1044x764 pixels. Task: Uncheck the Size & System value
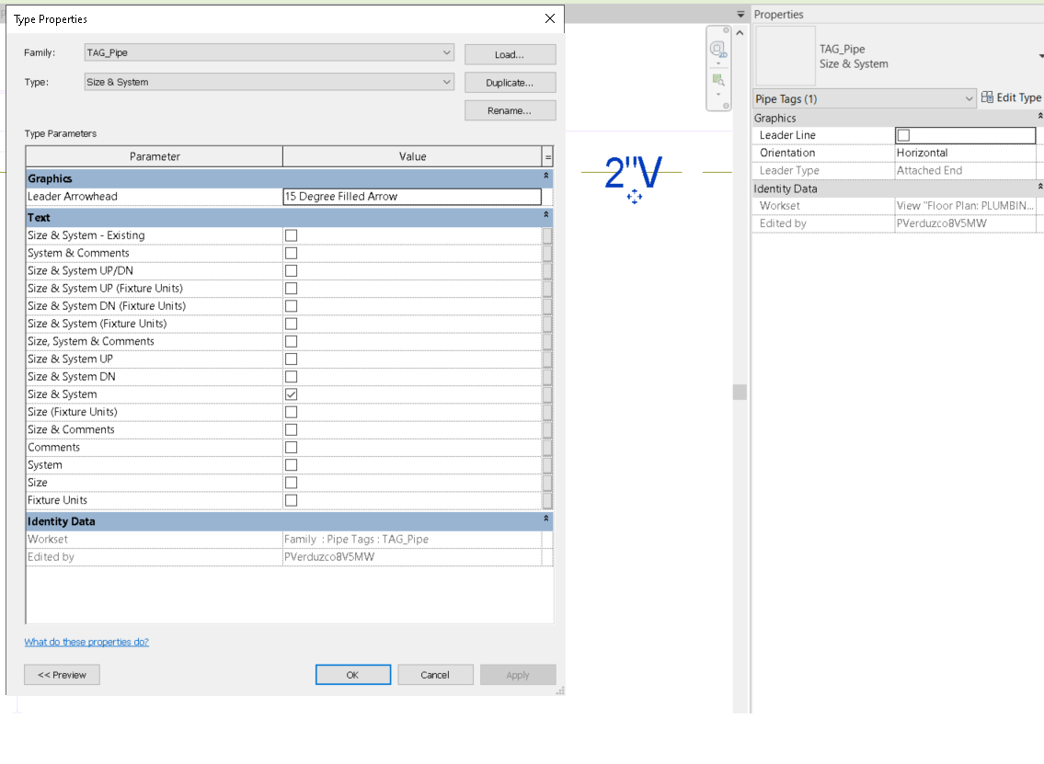(x=291, y=393)
